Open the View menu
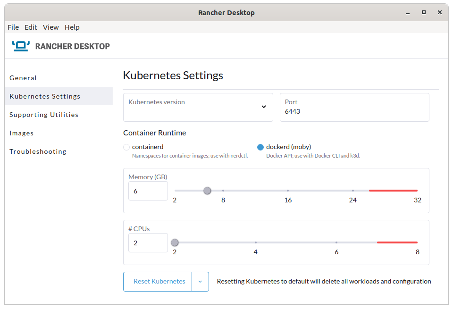Image resolution: width=453 pixels, height=309 pixels. click(x=50, y=27)
